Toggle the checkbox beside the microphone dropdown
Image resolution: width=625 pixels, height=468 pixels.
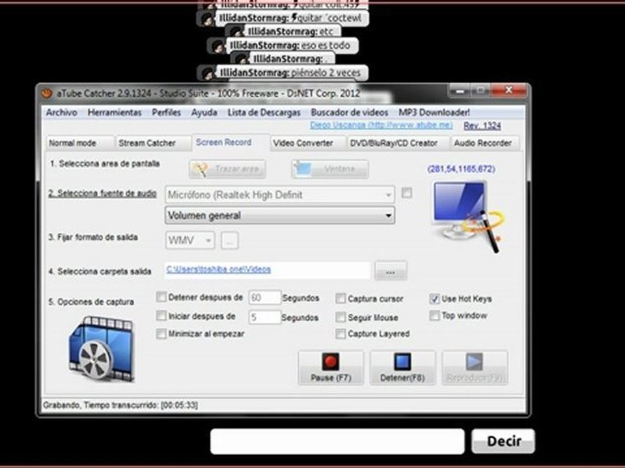(x=406, y=193)
